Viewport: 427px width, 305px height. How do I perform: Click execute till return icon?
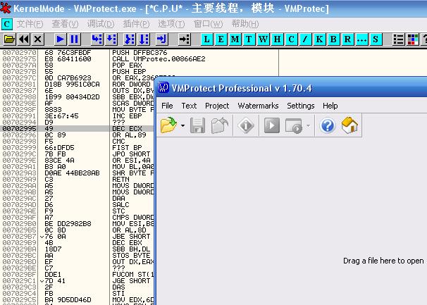(x=162, y=39)
